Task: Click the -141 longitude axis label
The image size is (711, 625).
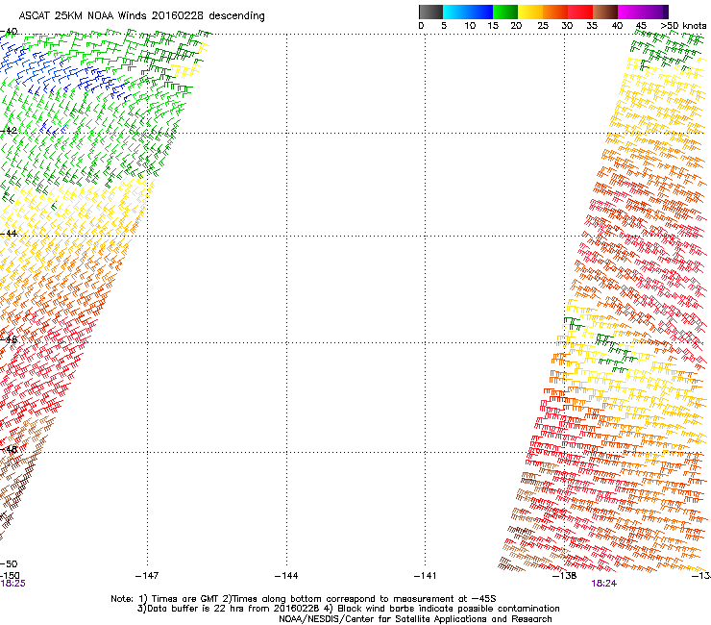Action: tap(426, 576)
